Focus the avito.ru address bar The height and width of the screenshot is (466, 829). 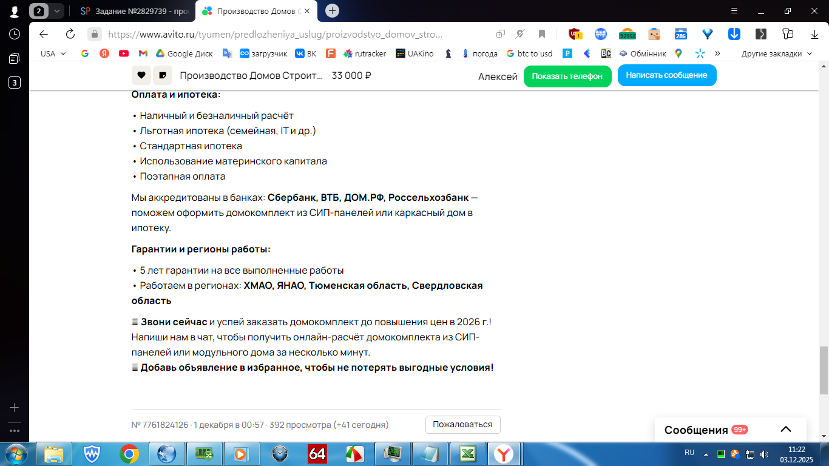(x=275, y=34)
